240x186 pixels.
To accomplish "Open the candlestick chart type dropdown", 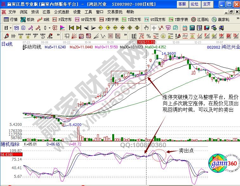I will [49, 28].
